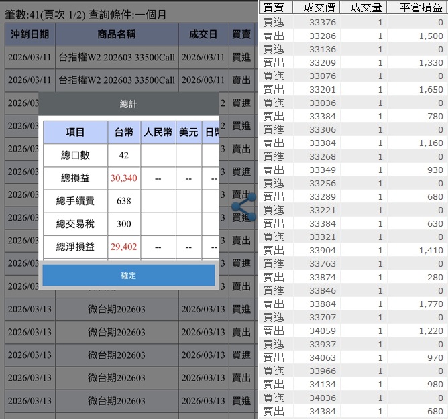Select first 台指權W2 202603 33500Call row
This screenshot has width=448, height=419.
(x=117, y=58)
